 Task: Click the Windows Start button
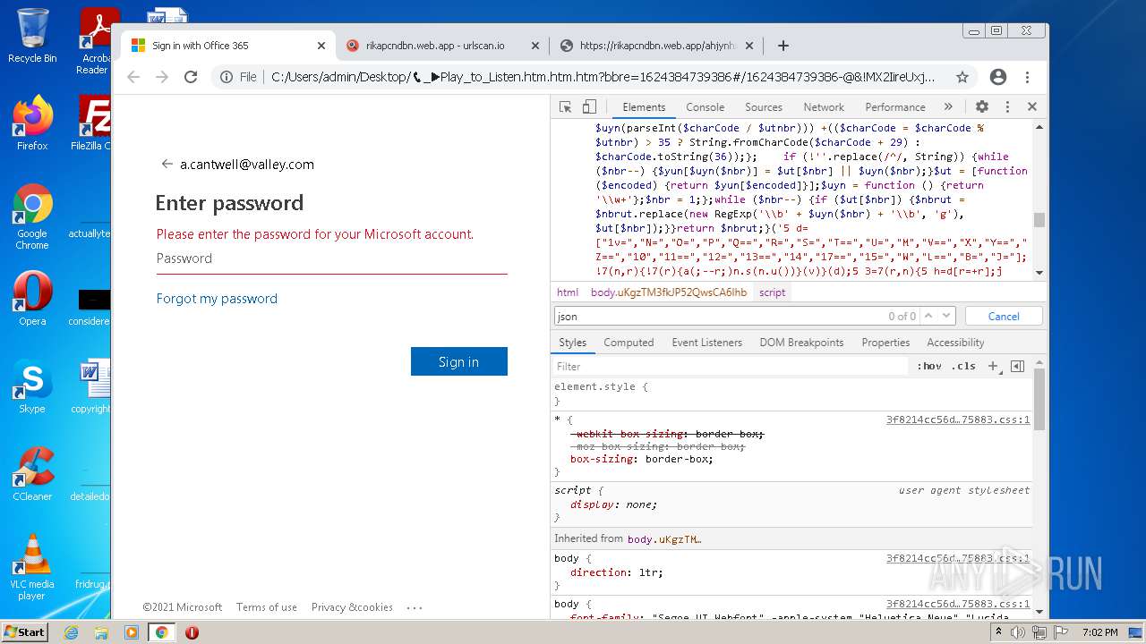(24, 631)
